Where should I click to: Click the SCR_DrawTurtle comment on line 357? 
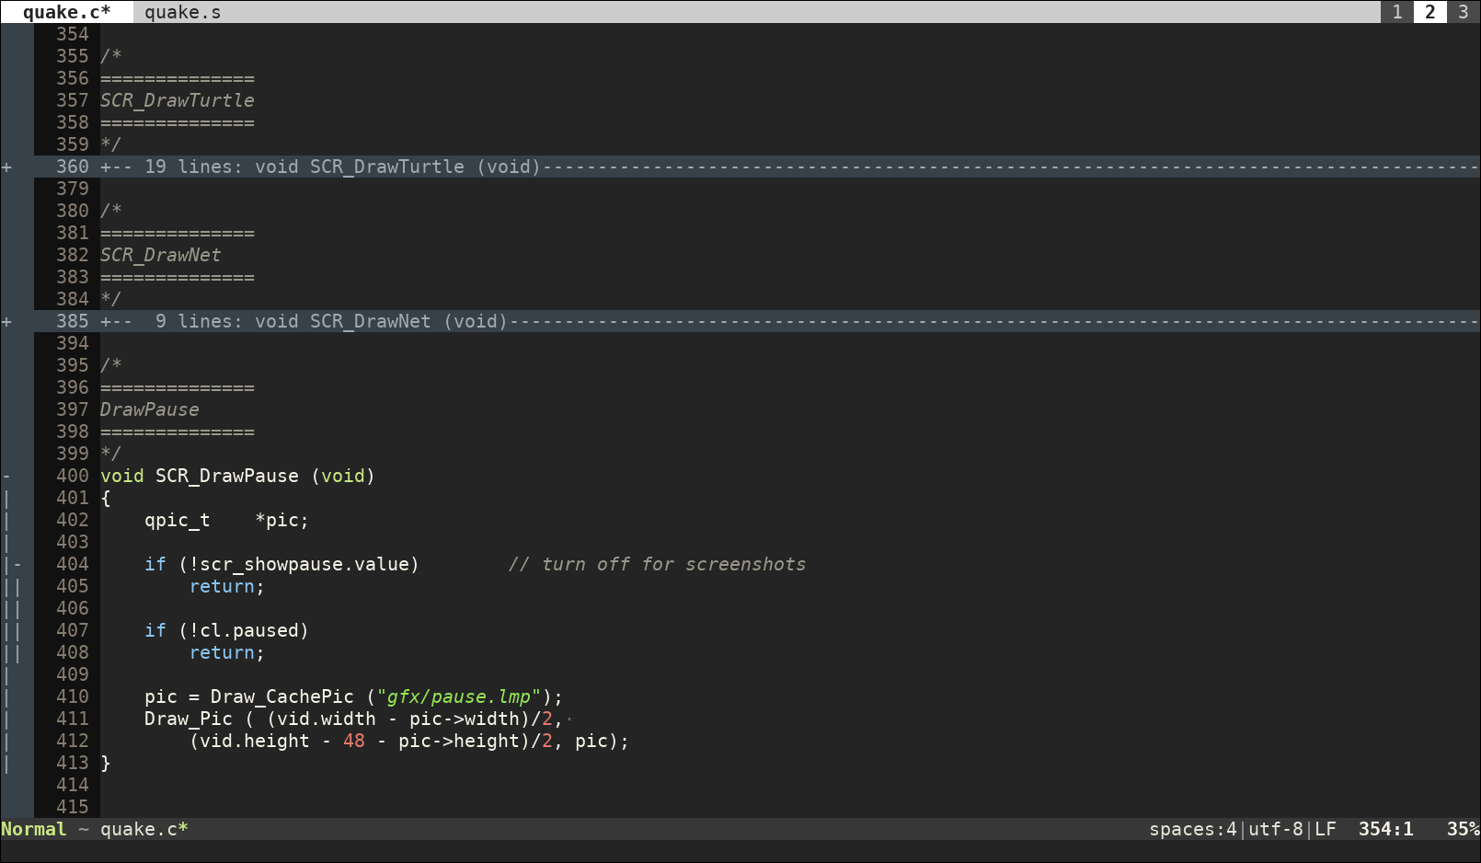point(178,100)
